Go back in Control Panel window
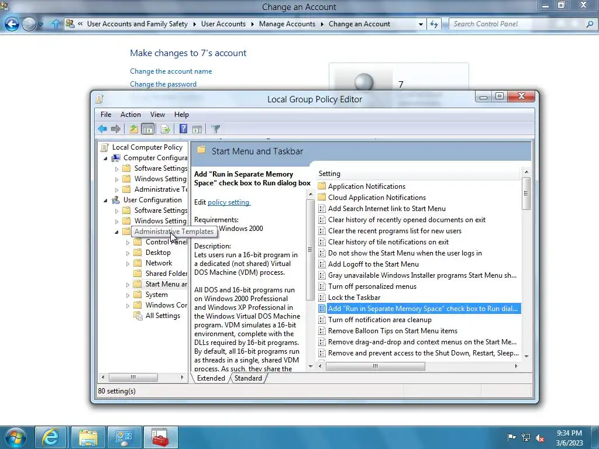The width and height of the screenshot is (599, 449). (12, 24)
